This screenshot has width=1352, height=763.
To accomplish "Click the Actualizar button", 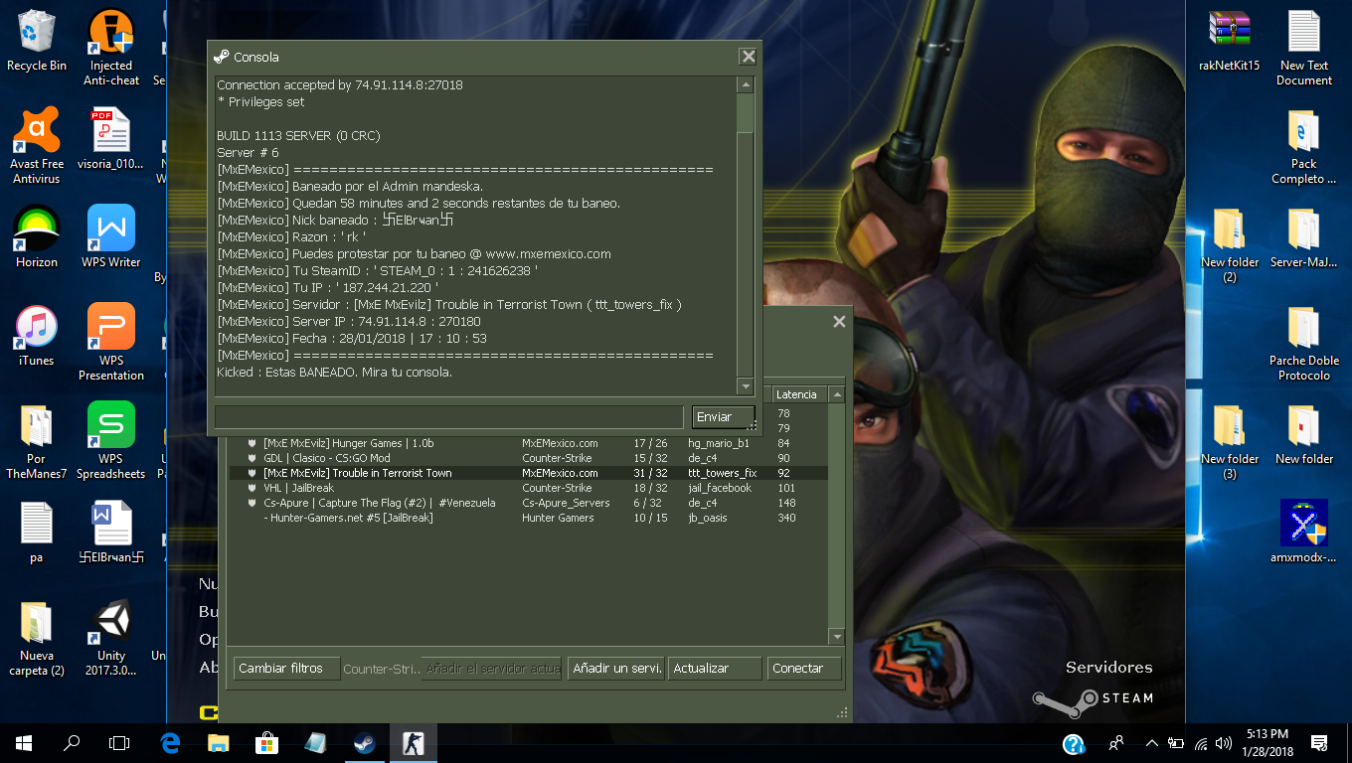I will coord(717,669).
